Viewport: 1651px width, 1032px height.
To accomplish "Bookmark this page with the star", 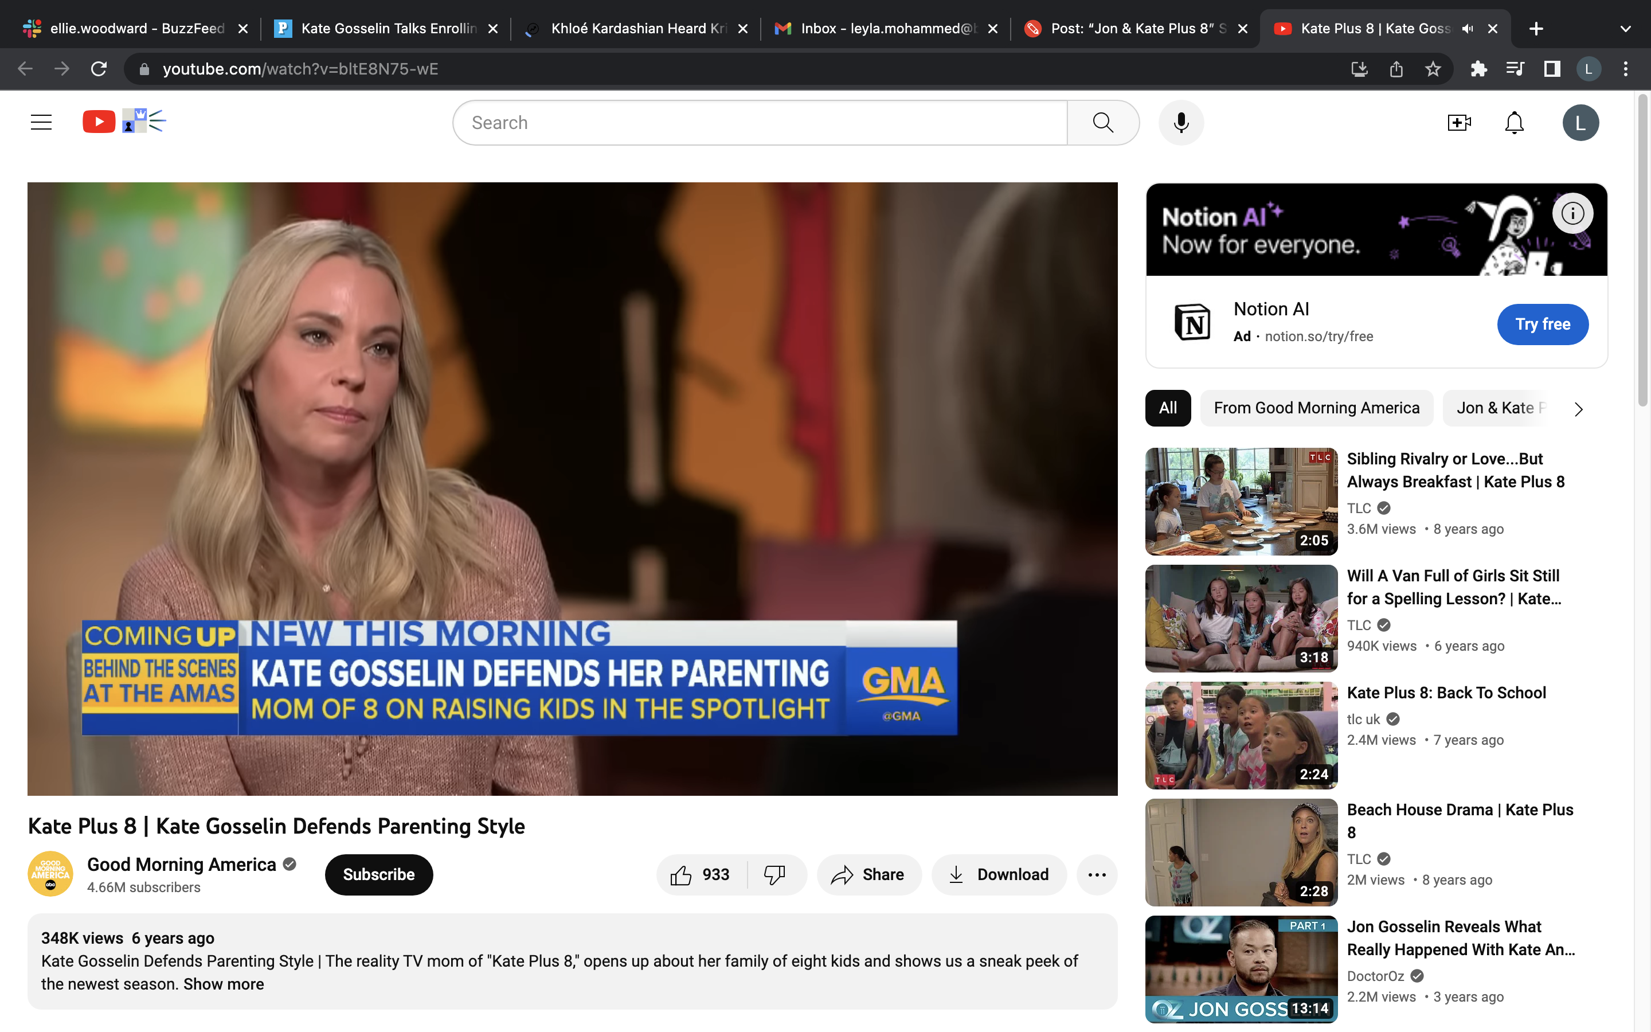I will (1433, 69).
